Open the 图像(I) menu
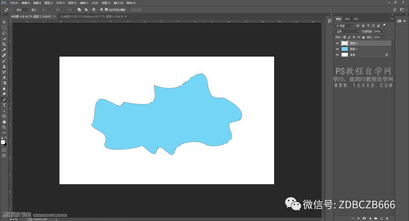409x221 pixels. 37,3
